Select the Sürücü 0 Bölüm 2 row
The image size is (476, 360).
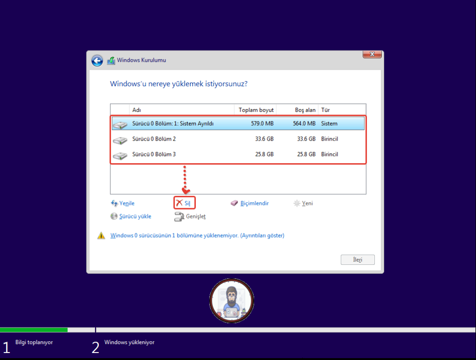coord(238,139)
